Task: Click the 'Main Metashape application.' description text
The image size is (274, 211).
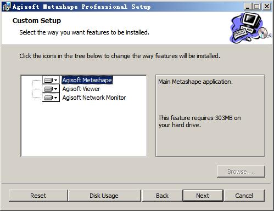Action: [x=195, y=82]
